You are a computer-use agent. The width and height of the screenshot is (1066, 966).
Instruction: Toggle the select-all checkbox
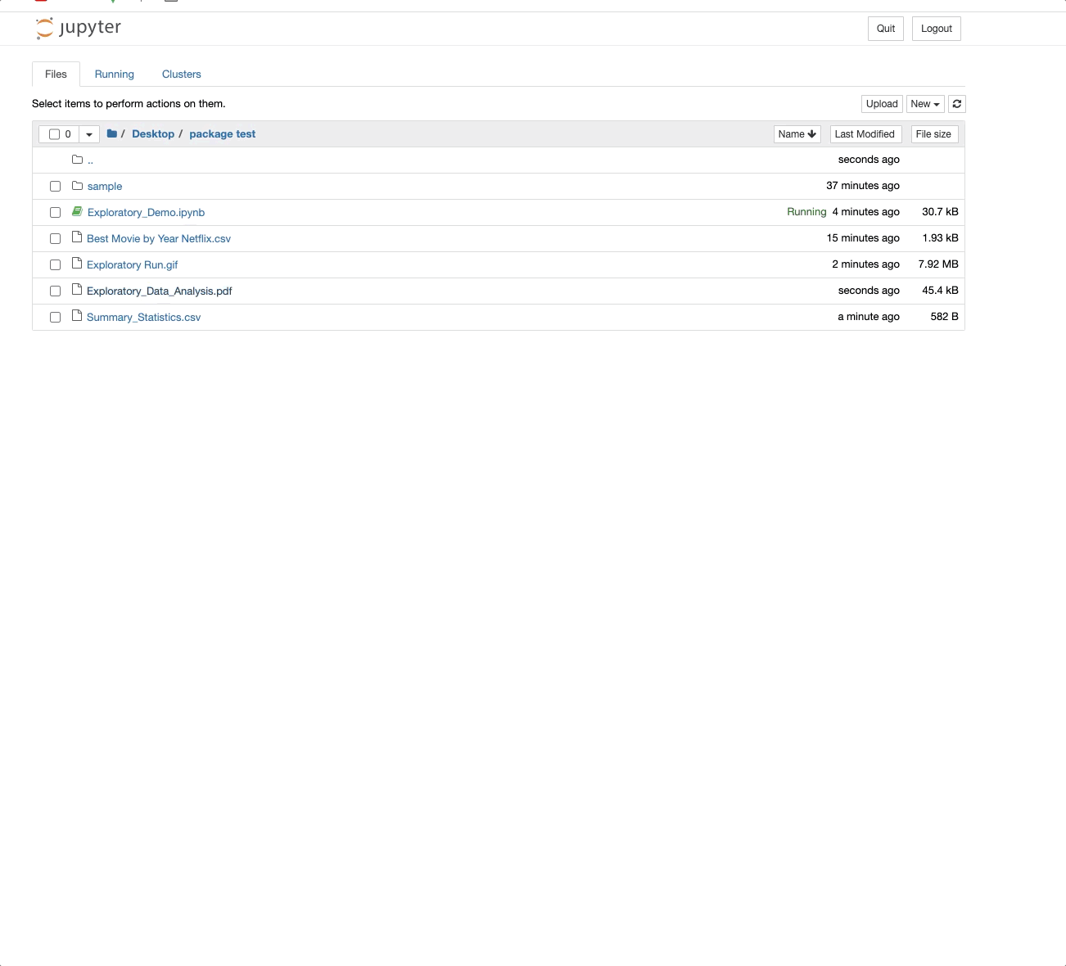point(54,133)
